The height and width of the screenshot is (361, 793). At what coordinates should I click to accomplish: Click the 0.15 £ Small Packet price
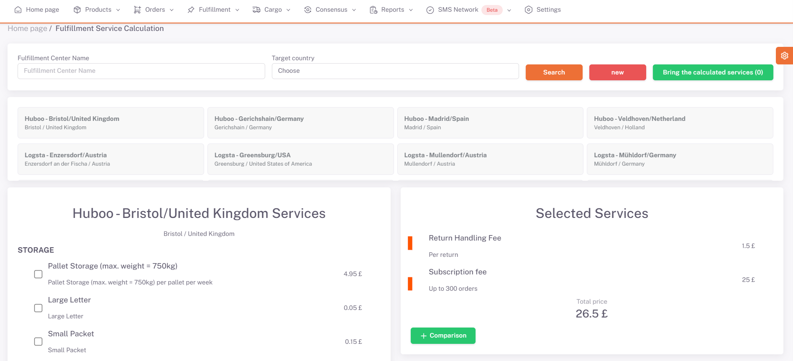(x=353, y=342)
